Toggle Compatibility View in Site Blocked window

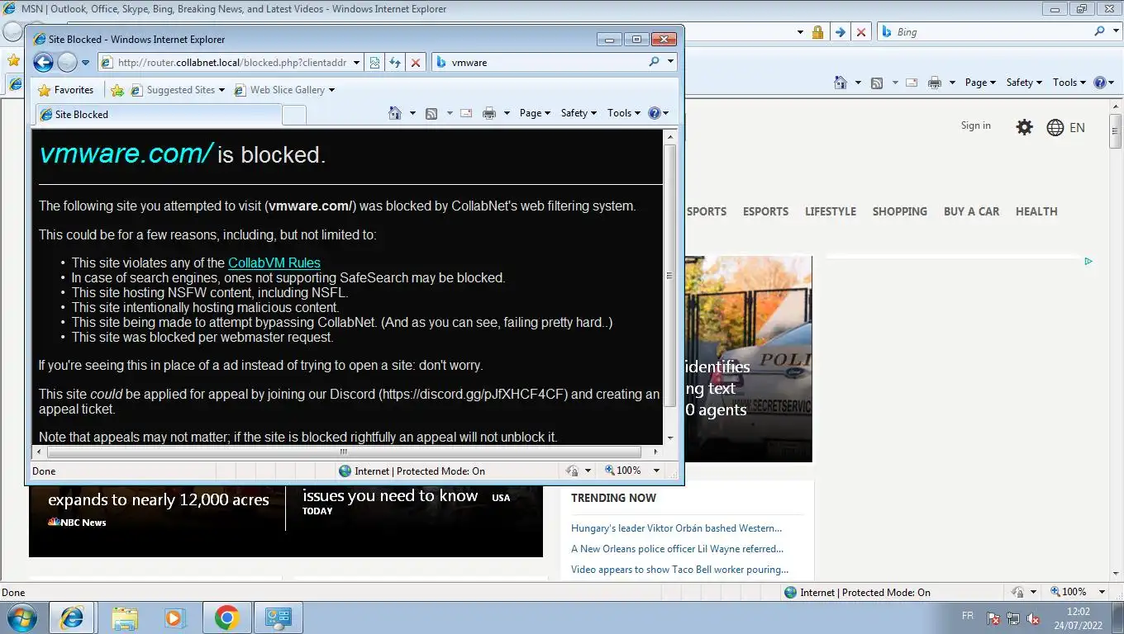(374, 62)
